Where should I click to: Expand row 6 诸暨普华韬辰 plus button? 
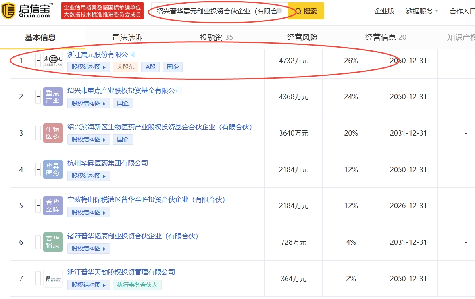coord(38,242)
